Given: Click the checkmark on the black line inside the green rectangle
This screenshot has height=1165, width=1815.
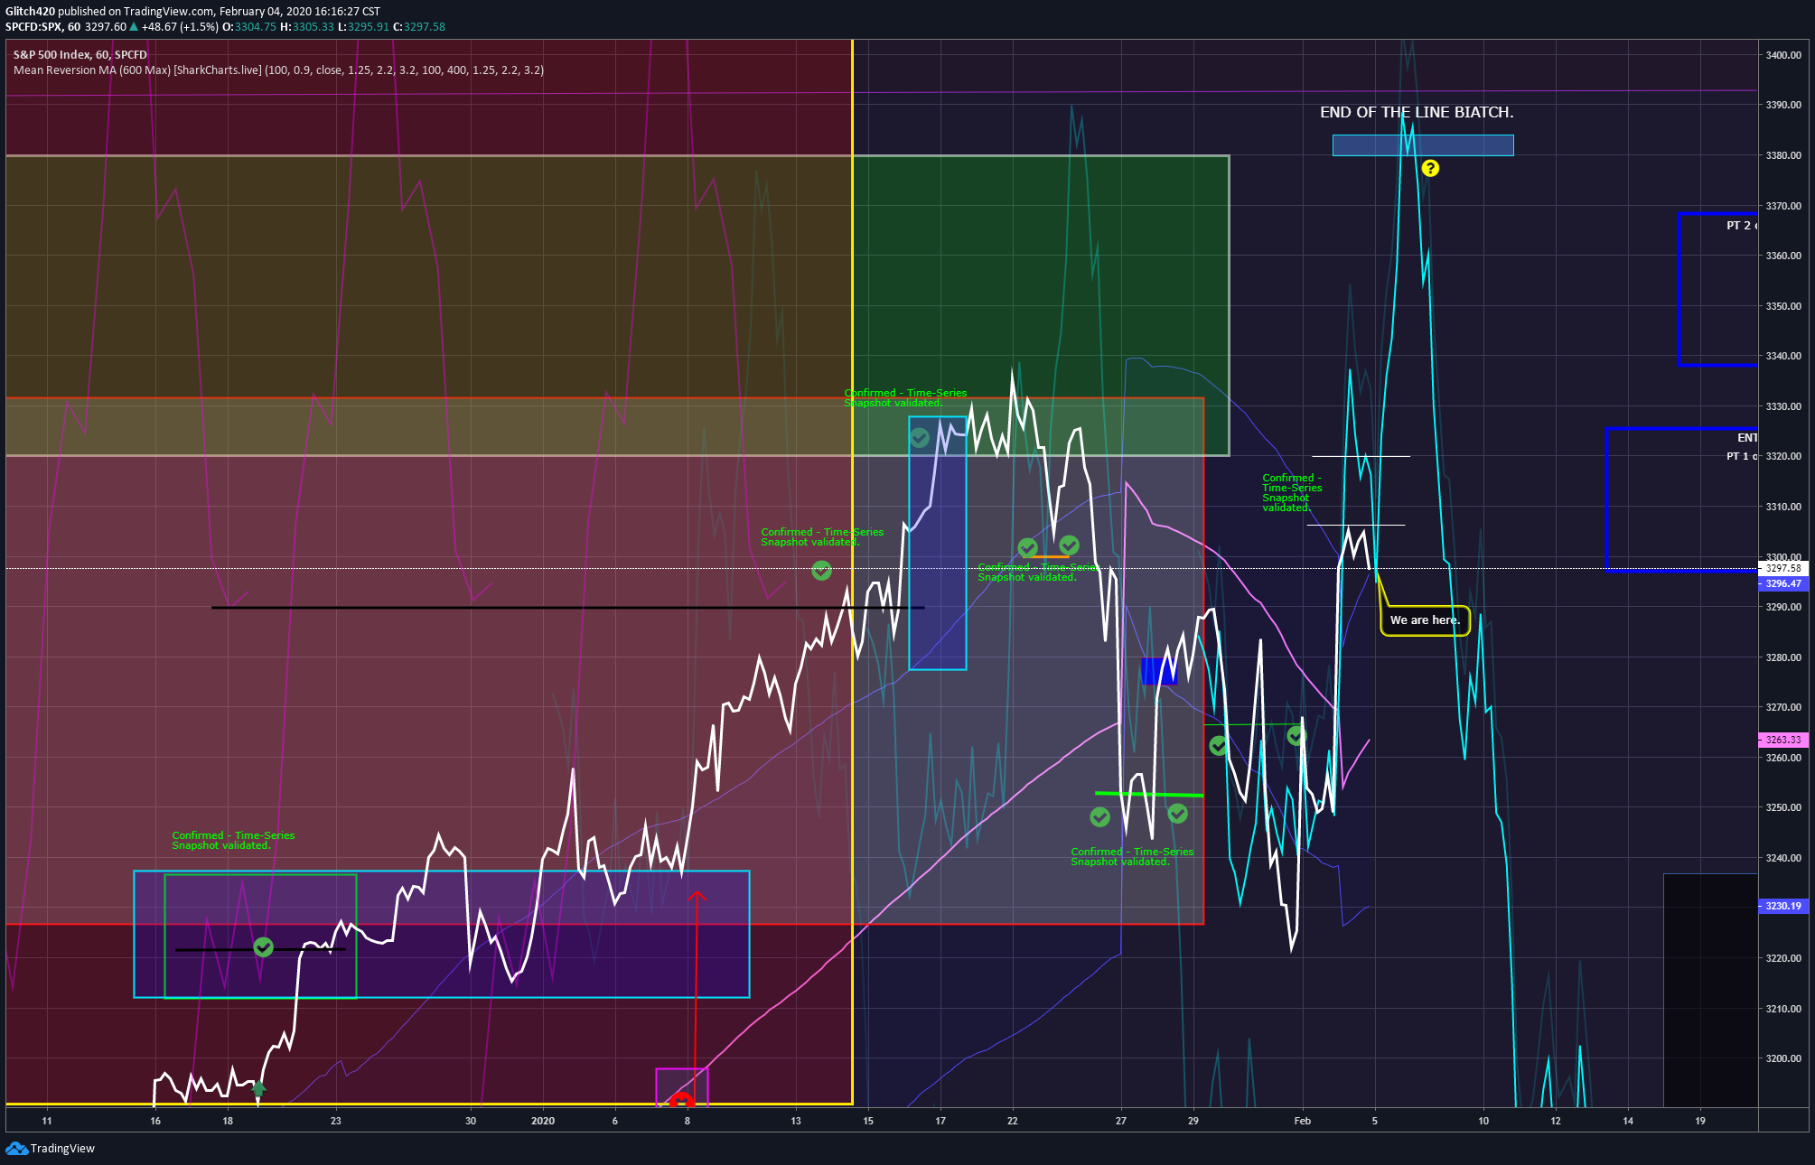Looking at the screenshot, I should pos(263,946).
